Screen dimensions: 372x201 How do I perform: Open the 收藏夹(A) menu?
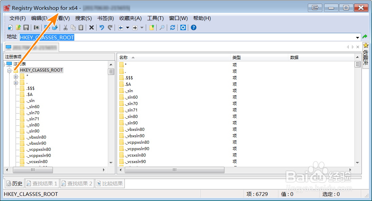(x=131, y=18)
